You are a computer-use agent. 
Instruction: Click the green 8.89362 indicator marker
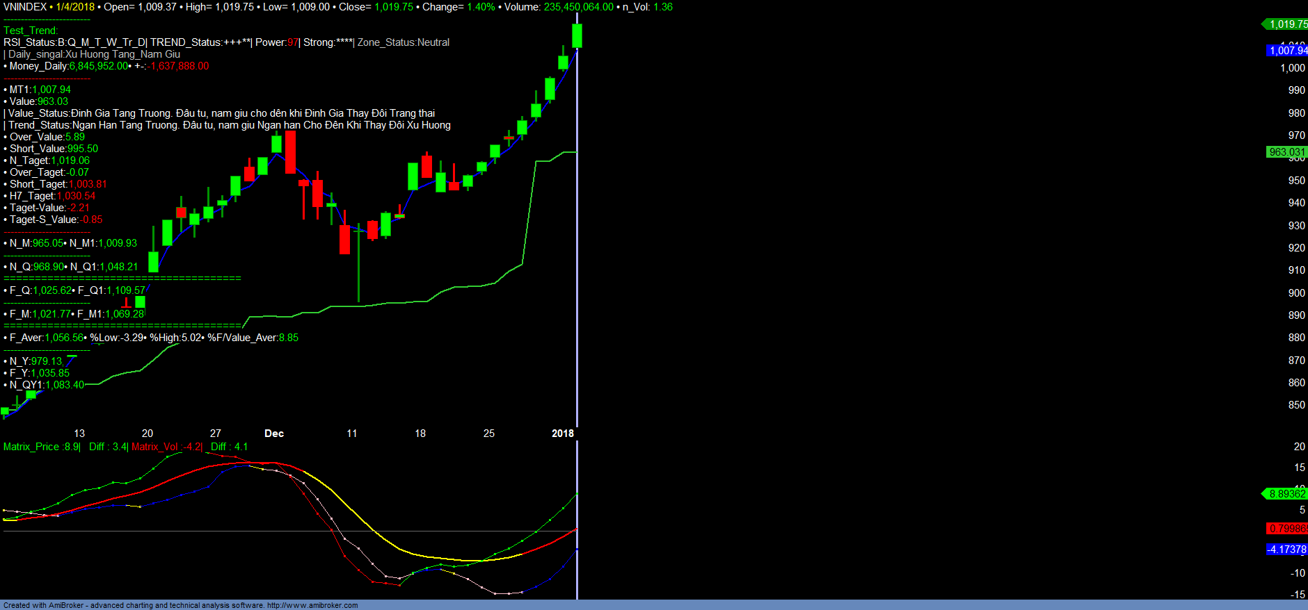(x=1286, y=494)
